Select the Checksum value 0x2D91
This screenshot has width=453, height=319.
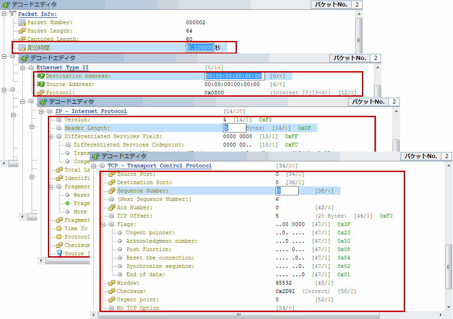click(285, 291)
